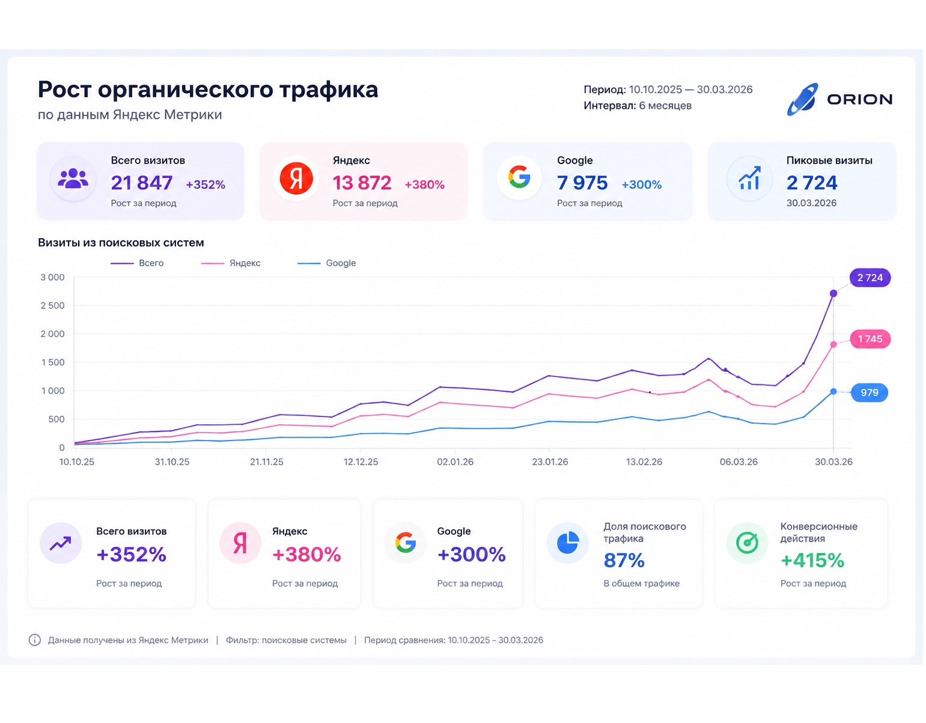926x723 pixels.
Task: Click the pink Yandex icon beside +380% in bottom card
Action: click(240, 543)
